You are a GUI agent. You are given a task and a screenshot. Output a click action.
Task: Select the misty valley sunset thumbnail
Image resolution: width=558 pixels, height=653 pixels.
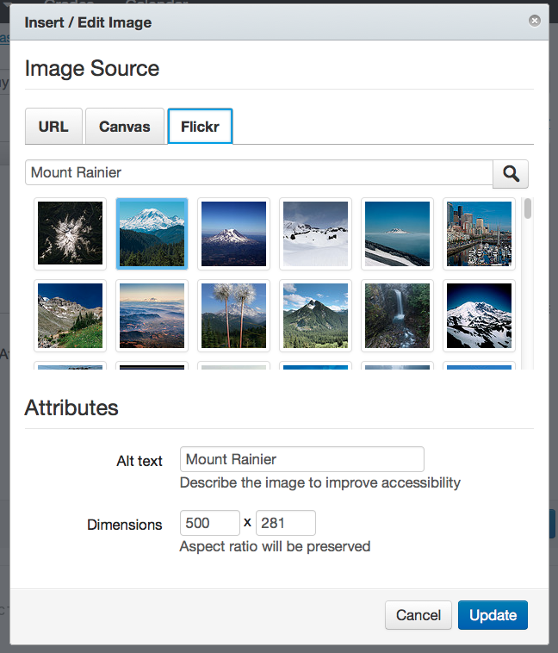click(x=152, y=315)
